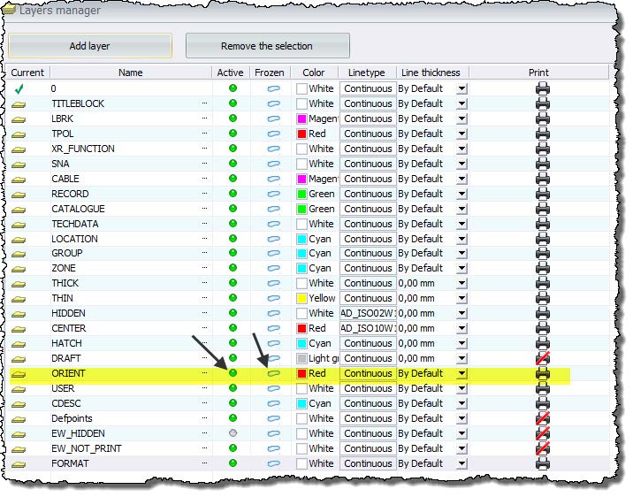Open line thickness dropdown for ORIENT
This screenshot has width=633, height=497.
[x=461, y=373]
